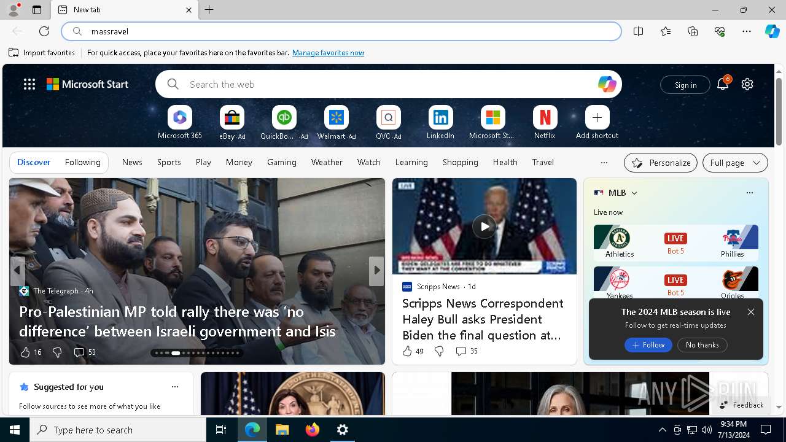
Task: Open the Walmart shortcut tile
Action: 336,123
